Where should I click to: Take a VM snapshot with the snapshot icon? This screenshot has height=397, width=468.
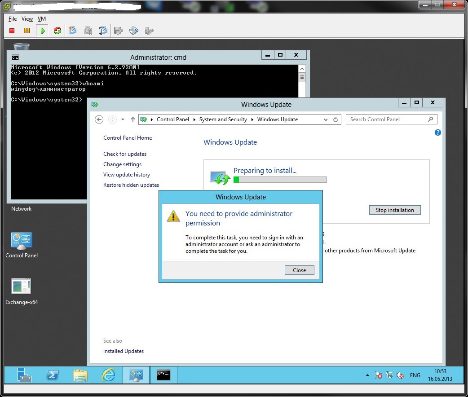pyautogui.click(x=72, y=31)
